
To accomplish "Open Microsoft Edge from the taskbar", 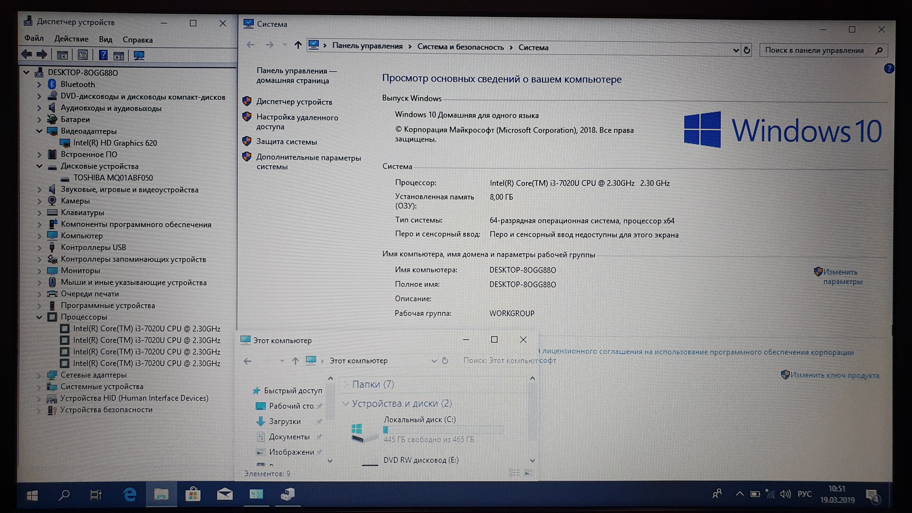I will 130,494.
